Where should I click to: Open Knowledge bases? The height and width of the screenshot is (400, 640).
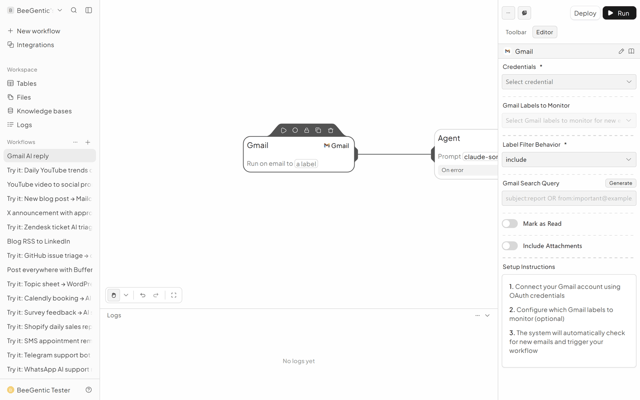(50, 111)
